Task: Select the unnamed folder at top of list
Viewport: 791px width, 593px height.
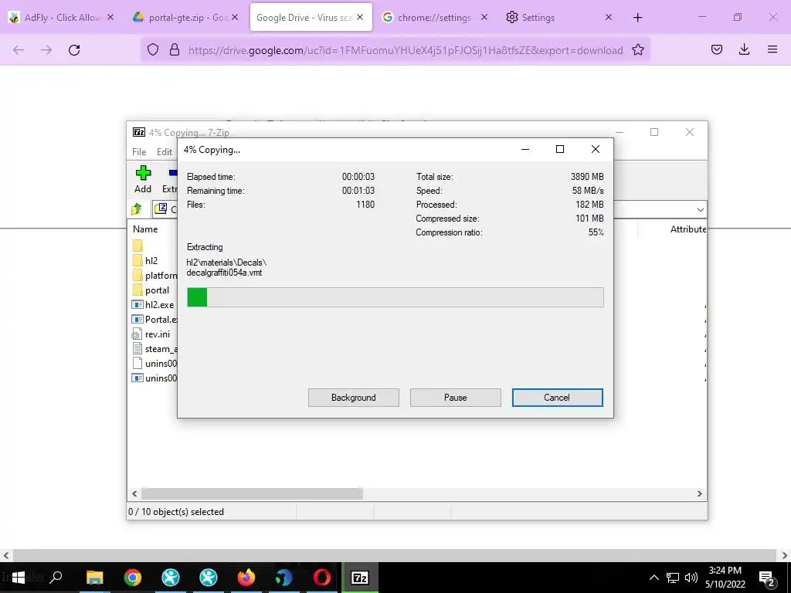Action: click(x=137, y=246)
